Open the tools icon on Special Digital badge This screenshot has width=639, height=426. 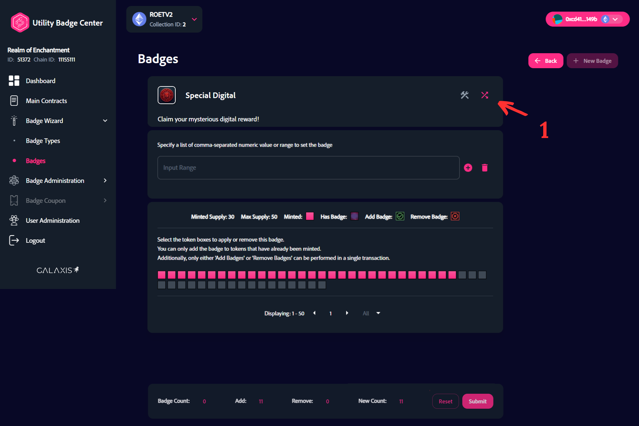[x=465, y=95]
